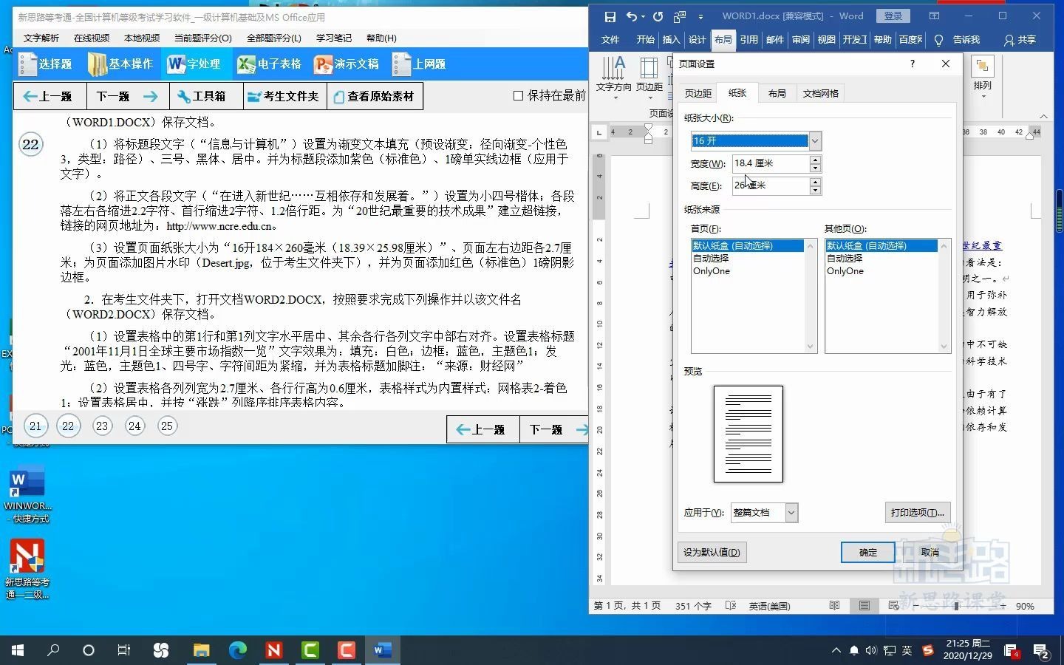Select question number 23

(x=101, y=426)
